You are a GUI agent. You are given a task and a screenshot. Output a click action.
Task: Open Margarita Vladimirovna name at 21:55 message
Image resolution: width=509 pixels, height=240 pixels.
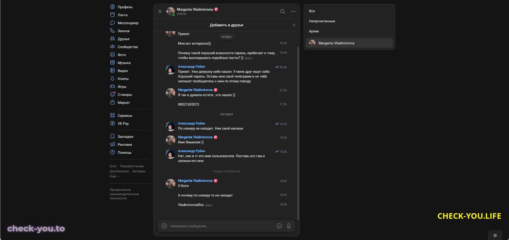[x=195, y=90]
